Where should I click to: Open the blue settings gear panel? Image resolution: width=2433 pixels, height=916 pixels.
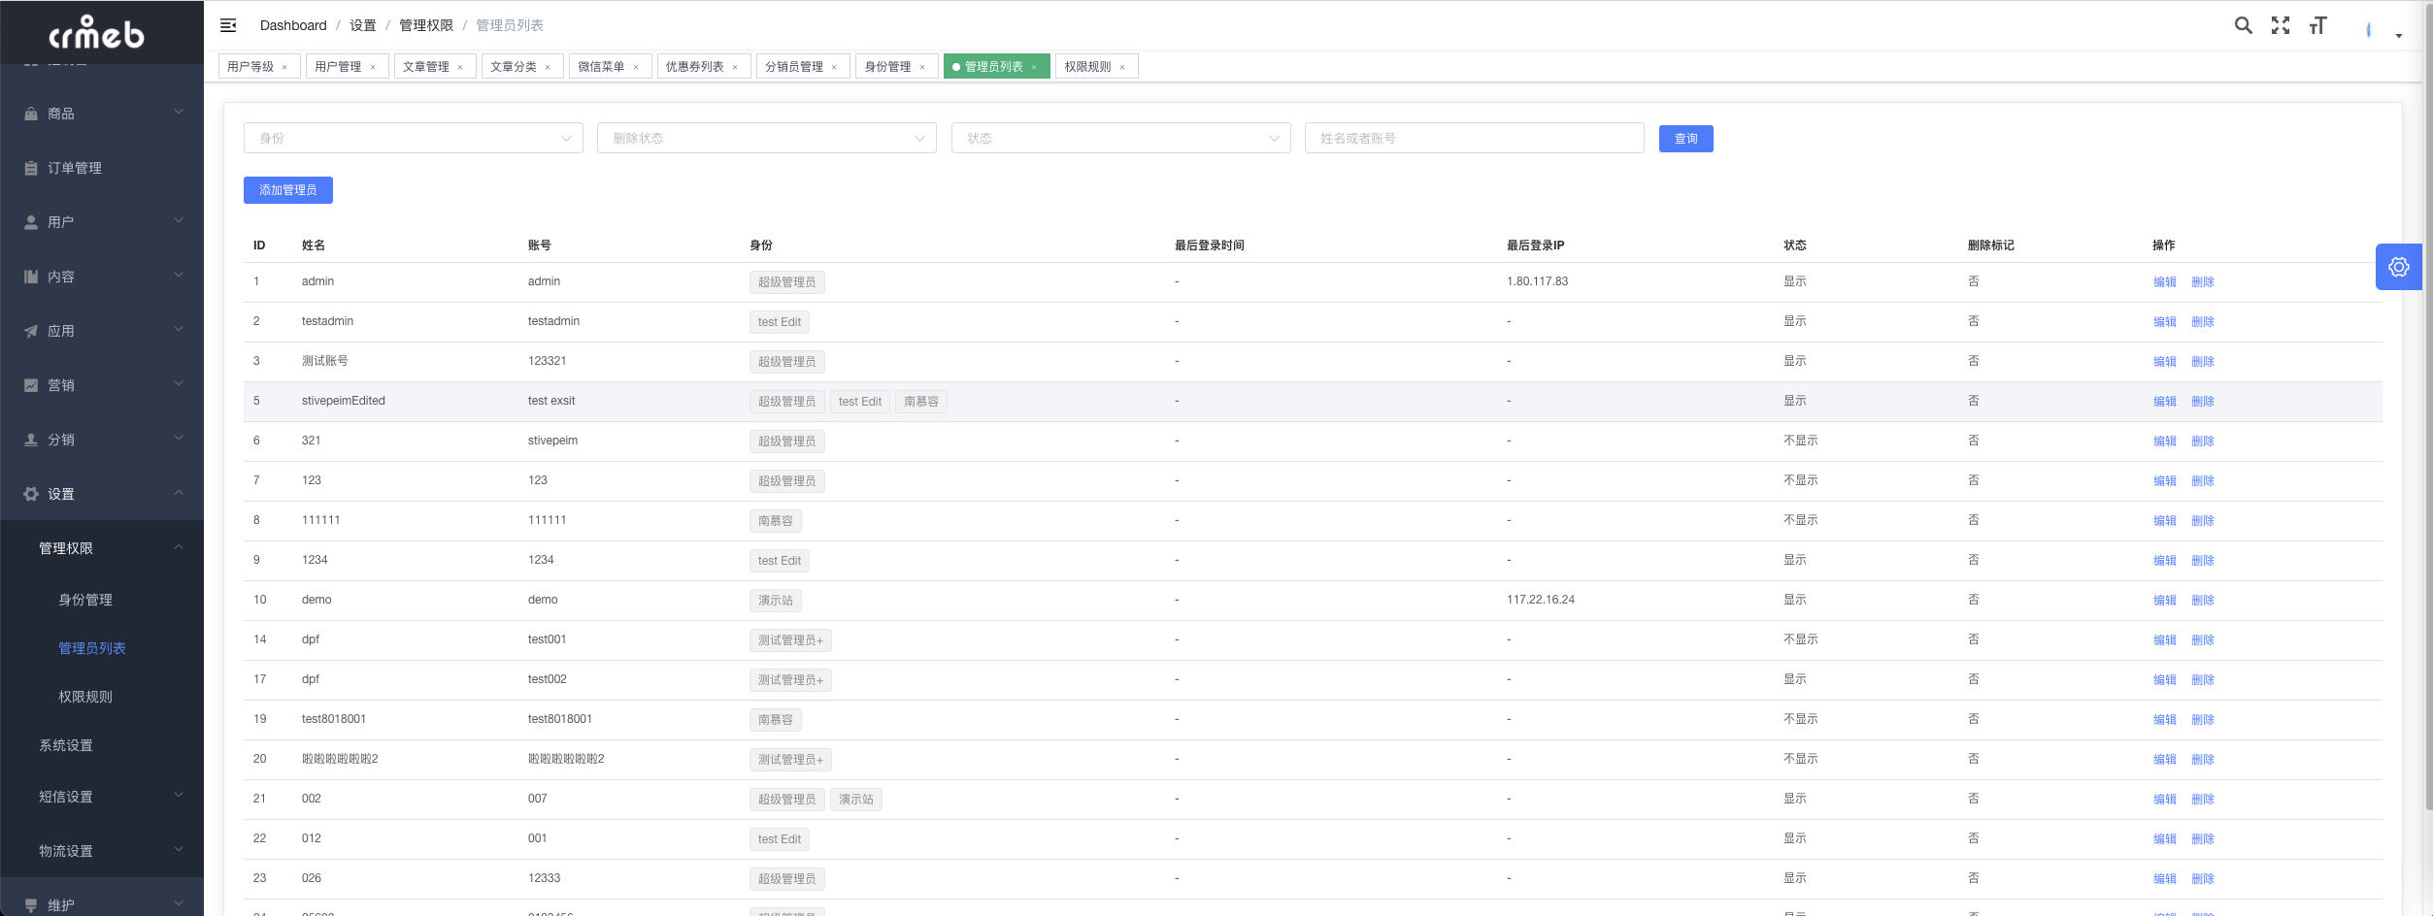coord(2398,267)
